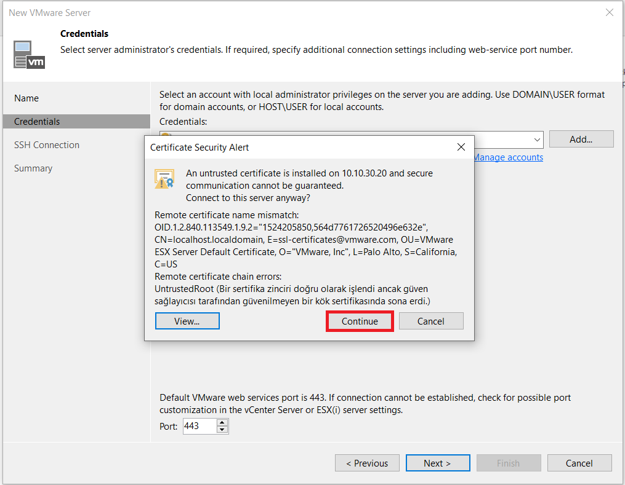Decrease port value with down spinner arrow
This screenshot has width=625, height=485.
tap(222, 430)
